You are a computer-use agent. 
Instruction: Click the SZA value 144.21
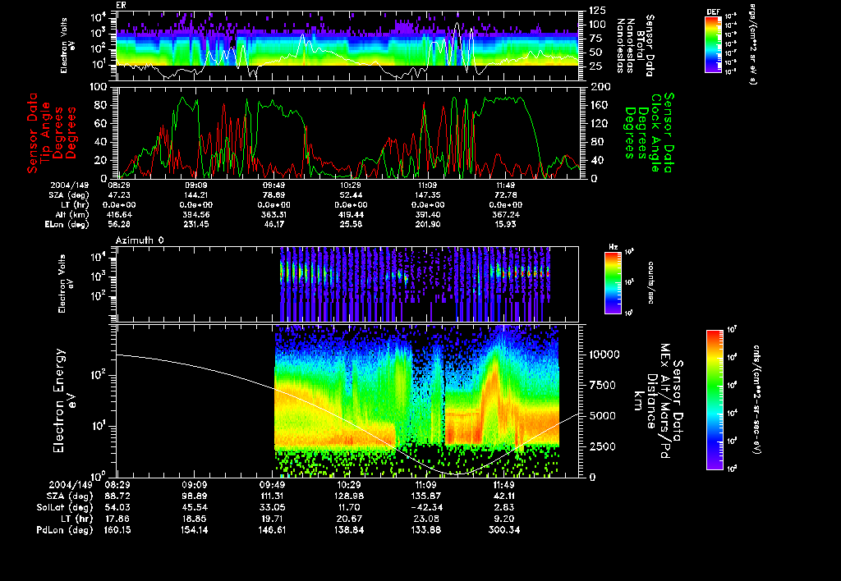[195, 195]
